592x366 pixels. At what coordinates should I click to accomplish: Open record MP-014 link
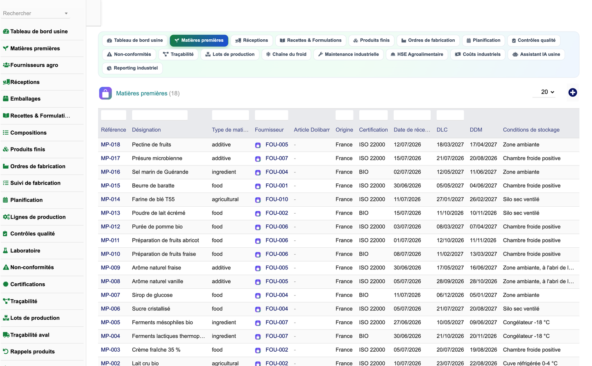[x=111, y=199]
